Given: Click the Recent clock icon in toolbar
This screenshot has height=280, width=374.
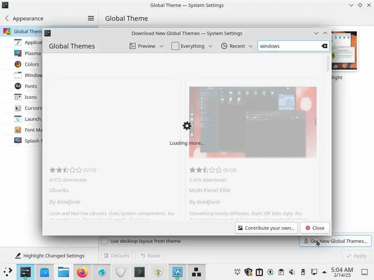Looking at the screenshot, I should 224,46.
